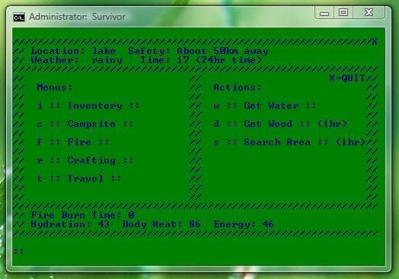Image resolution: width=399 pixels, height=279 pixels.
Task: Click the 'c :: Campsite ::' menu line
Action: pyautogui.click(x=85, y=124)
